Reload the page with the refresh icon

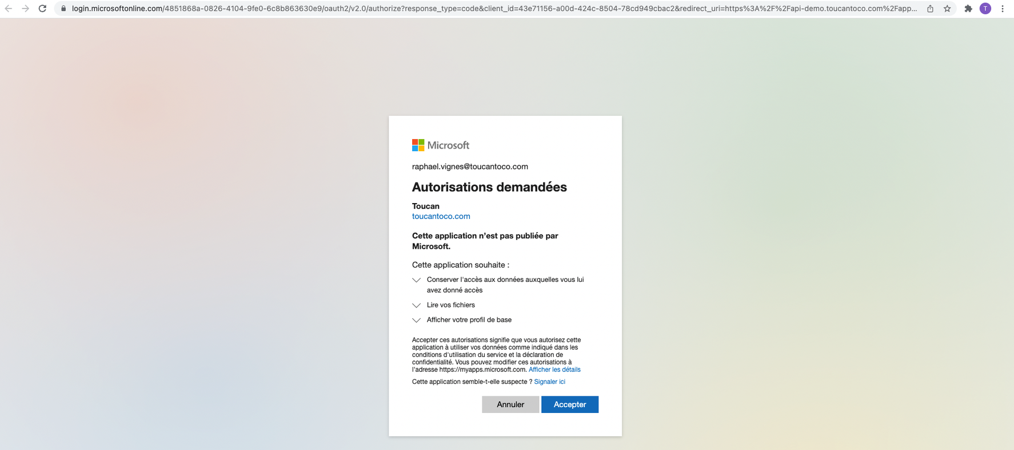point(42,9)
